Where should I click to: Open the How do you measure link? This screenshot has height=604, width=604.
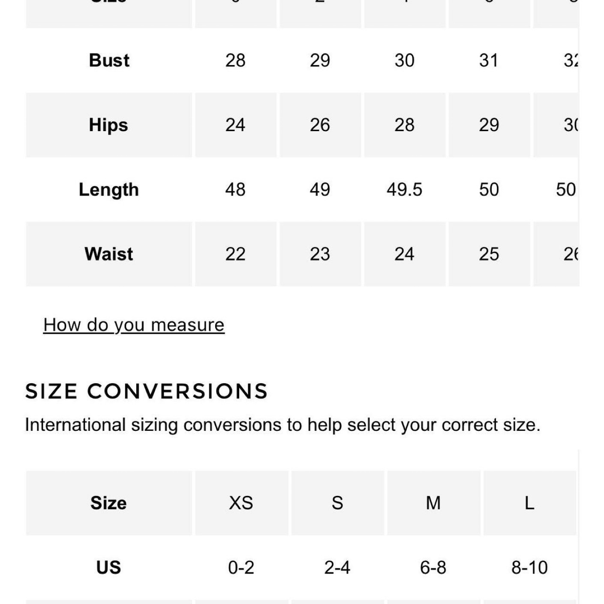pos(134,325)
